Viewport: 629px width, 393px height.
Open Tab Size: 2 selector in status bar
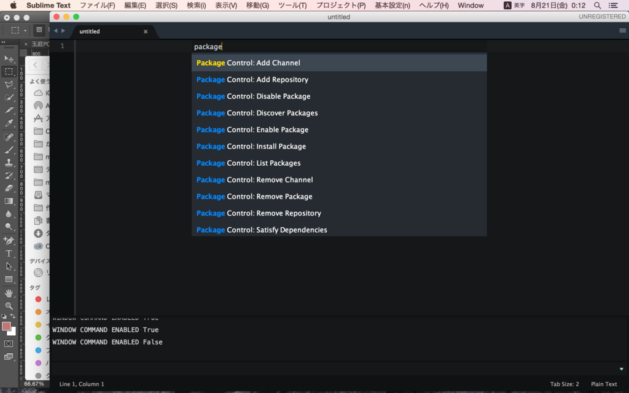tap(565, 384)
